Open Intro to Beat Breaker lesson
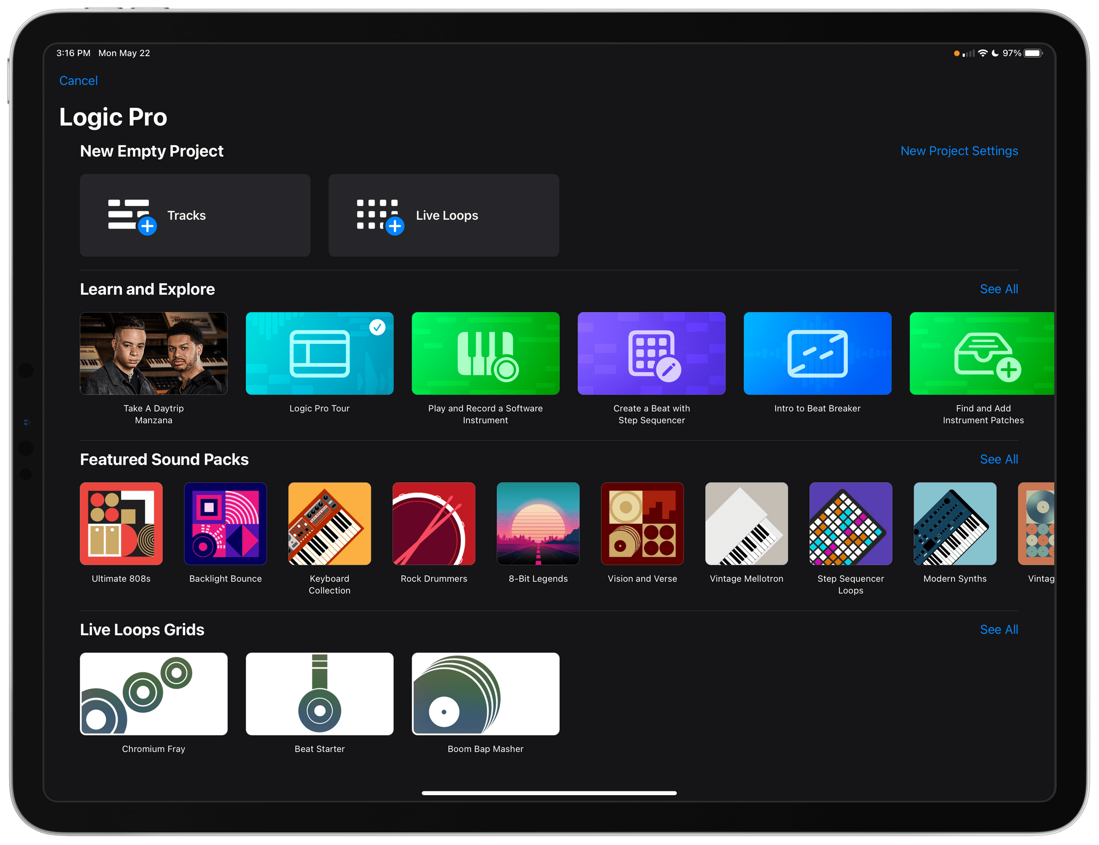Viewport: 1099px width, 845px height. pos(817,353)
